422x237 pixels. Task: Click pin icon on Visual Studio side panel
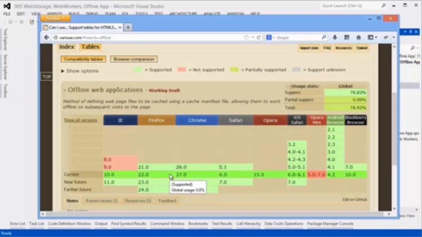411,32
